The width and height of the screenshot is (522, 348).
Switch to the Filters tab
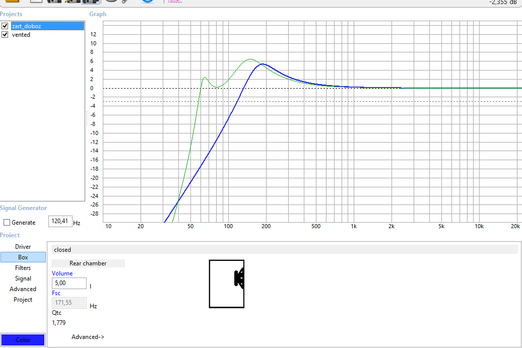click(x=23, y=268)
